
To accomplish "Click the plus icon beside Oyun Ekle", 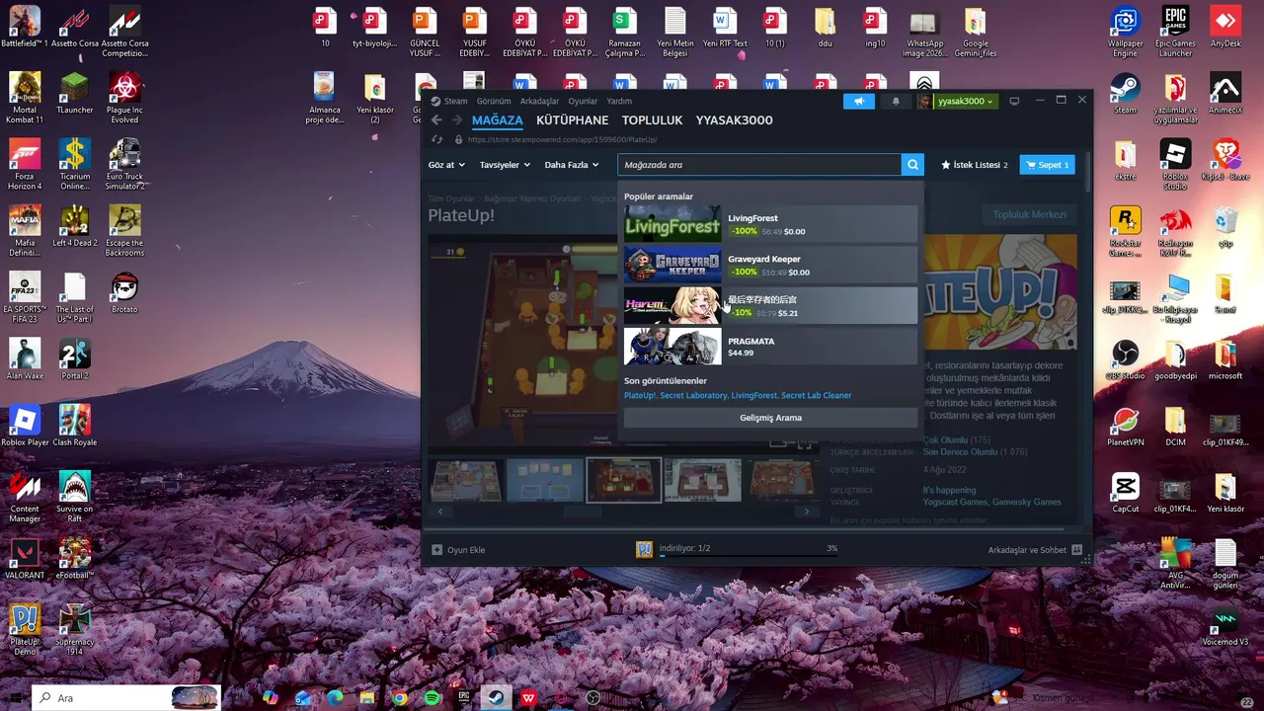I will (x=437, y=550).
